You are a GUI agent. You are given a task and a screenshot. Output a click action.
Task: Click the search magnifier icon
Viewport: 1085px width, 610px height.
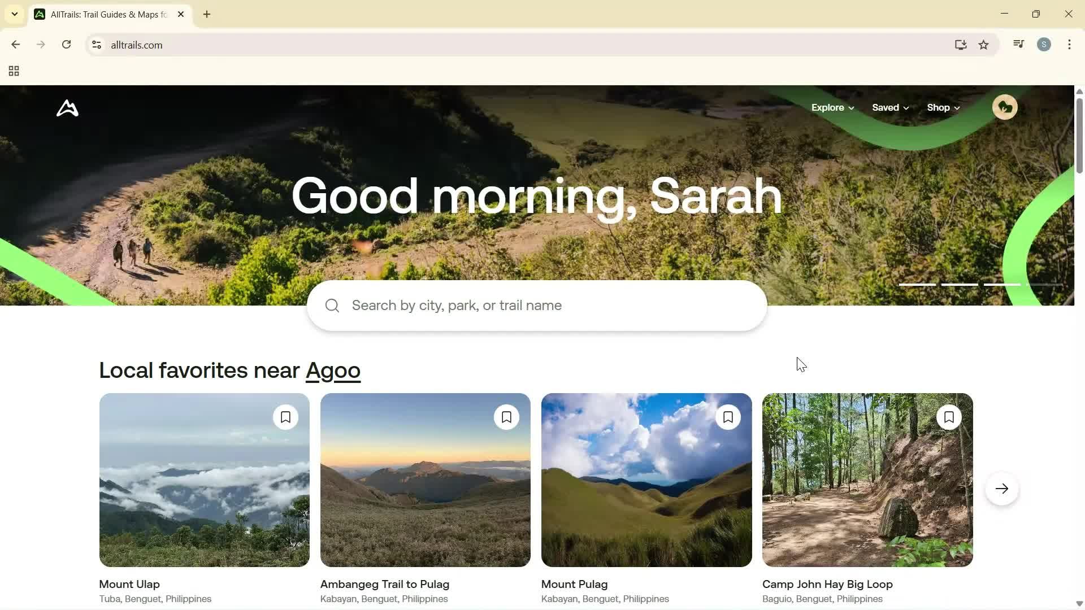point(332,305)
